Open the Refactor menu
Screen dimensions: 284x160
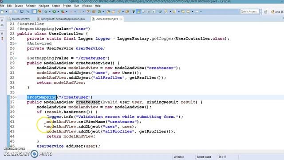[31, 6]
